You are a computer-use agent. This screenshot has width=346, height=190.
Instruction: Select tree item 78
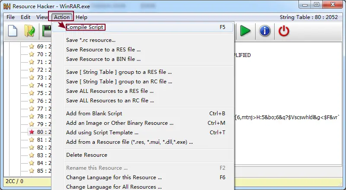pyautogui.click(x=44, y=117)
